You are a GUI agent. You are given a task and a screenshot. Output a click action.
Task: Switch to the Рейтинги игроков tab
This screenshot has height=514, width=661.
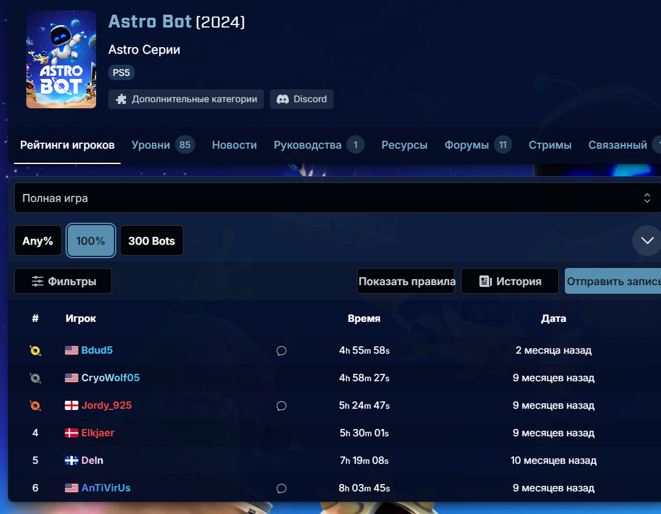[67, 145]
